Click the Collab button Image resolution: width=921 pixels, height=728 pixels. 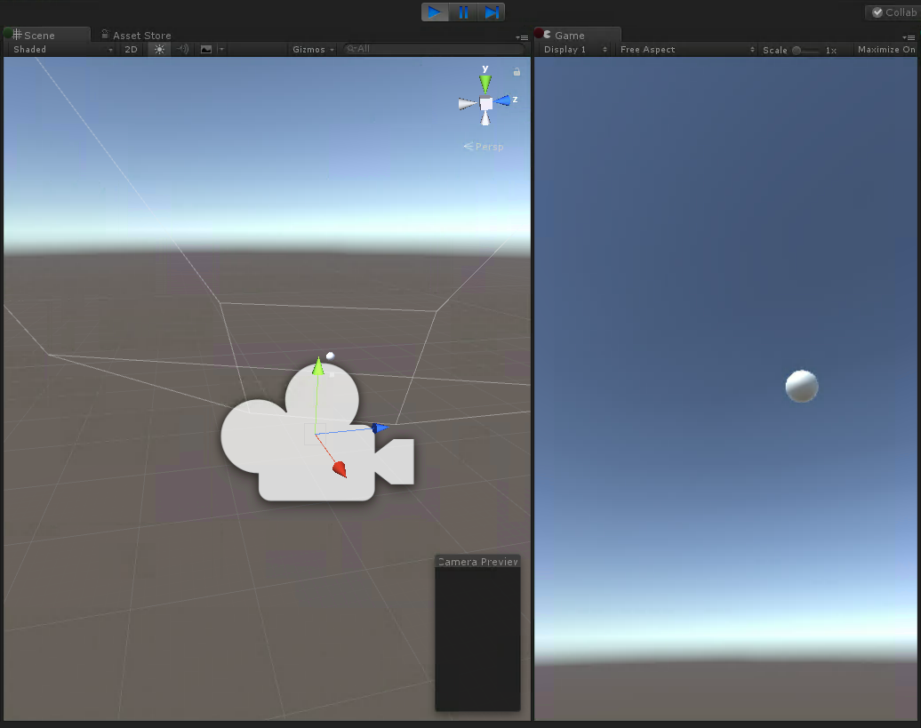(x=892, y=12)
